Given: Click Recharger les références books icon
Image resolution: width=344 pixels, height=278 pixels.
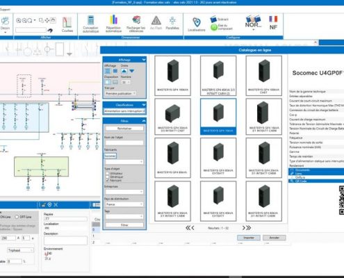Looking at the screenshot, I should 136,24.
